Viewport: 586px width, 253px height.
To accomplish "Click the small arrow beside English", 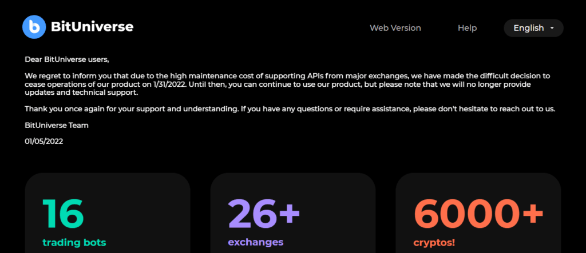I will [552, 28].
